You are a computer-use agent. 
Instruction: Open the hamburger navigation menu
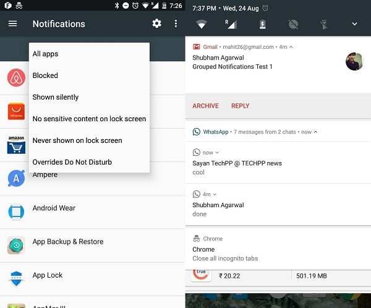pyautogui.click(x=12, y=24)
